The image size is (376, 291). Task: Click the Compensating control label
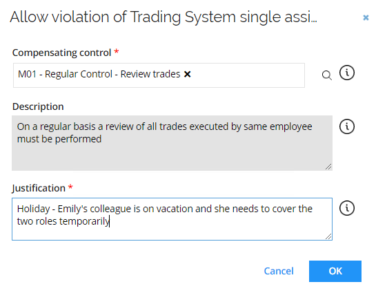61,53
